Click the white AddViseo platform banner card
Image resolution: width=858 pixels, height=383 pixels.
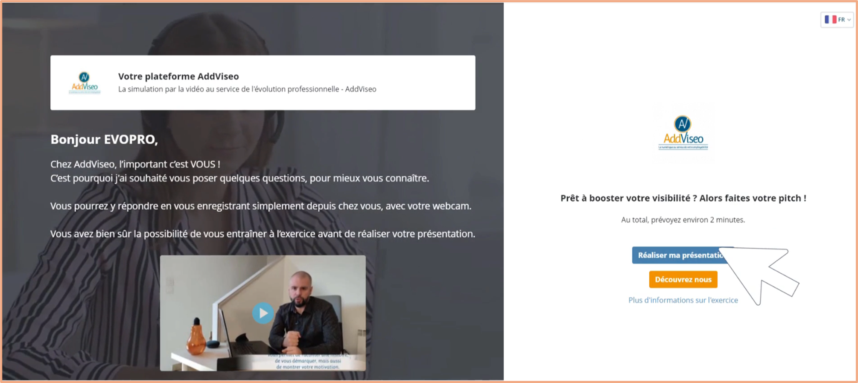click(263, 83)
